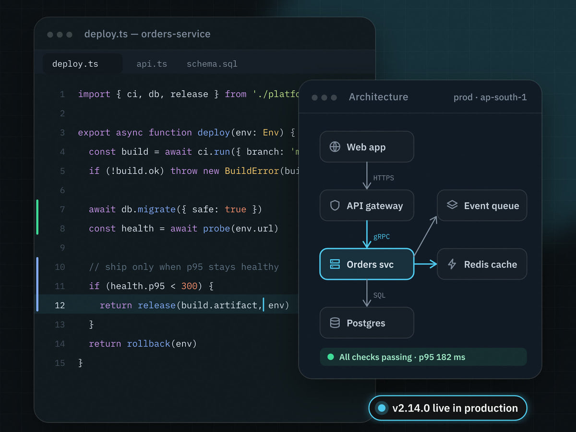Click the rollback function call on line 14
The width and height of the screenshot is (576, 432).
[x=148, y=344]
